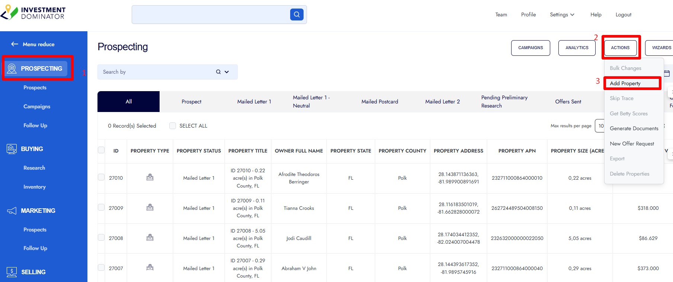The width and height of the screenshot is (673, 282).
Task: Click the Logout link
Action: [623, 15]
